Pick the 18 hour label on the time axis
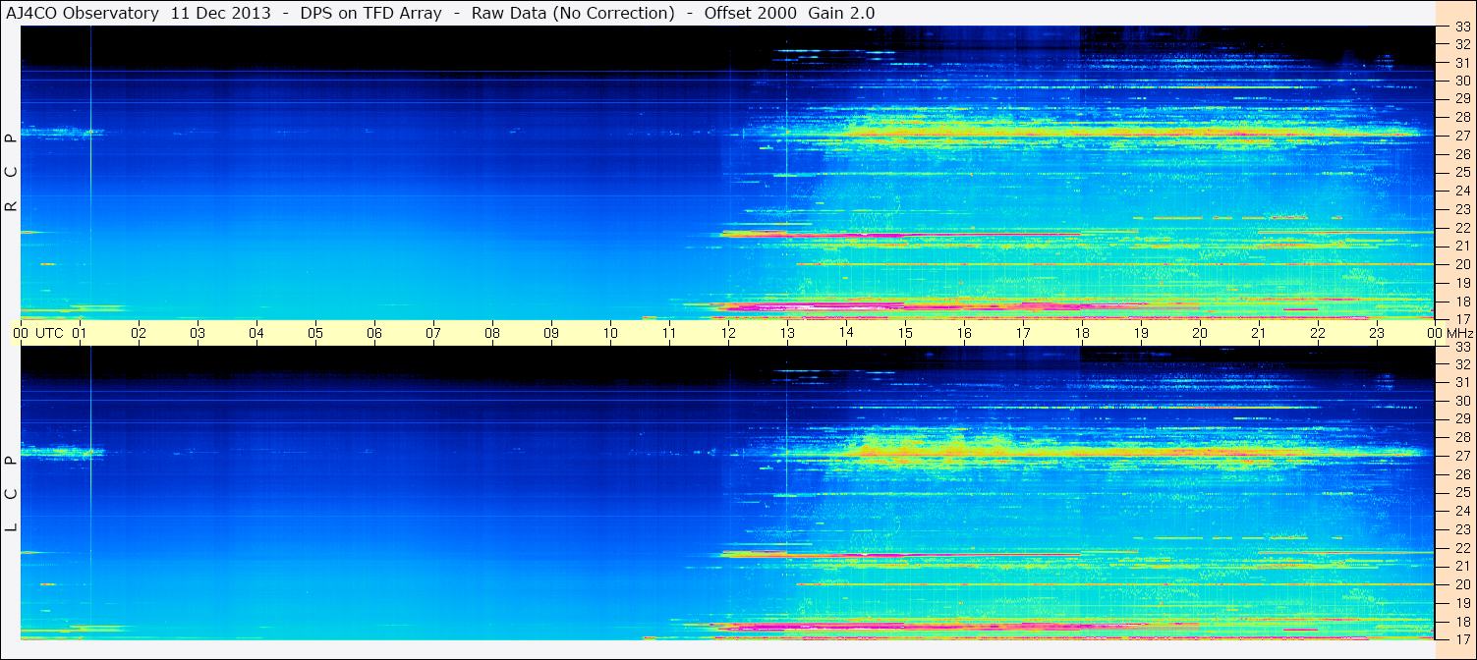The height and width of the screenshot is (660, 1477). tap(1082, 333)
